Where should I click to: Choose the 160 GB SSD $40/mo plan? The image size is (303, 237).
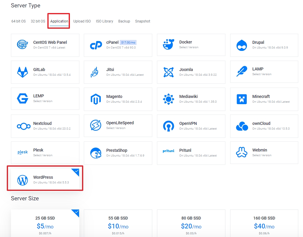coord(264,223)
